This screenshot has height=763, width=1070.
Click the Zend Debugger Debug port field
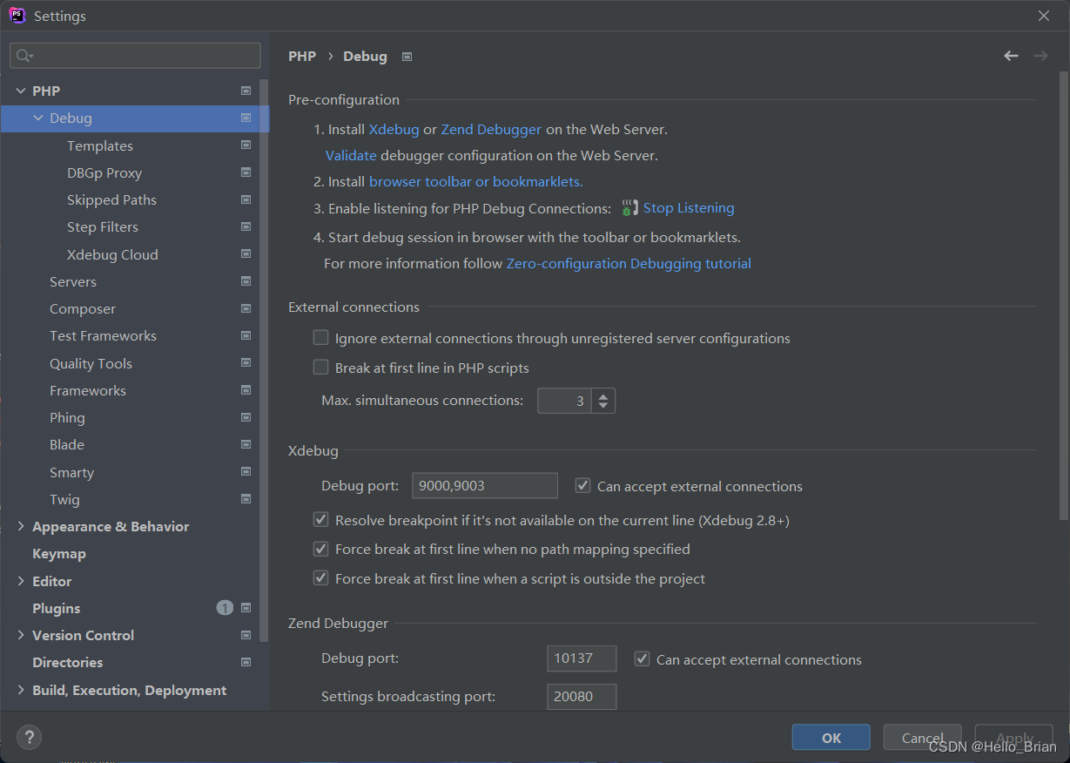582,658
